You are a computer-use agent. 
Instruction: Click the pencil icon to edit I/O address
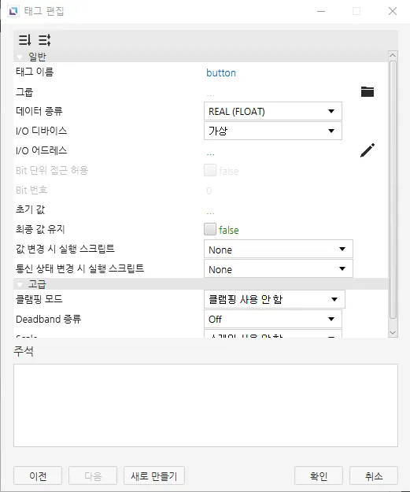tap(368, 150)
